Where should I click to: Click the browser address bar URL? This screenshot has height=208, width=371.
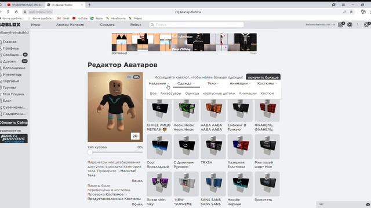click(x=40, y=12)
